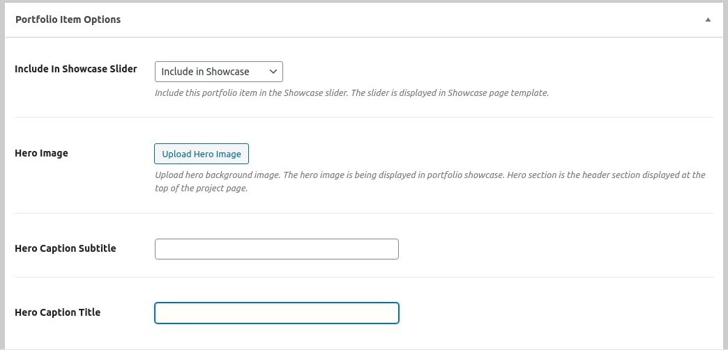Image resolution: width=728 pixels, height=352 pixels.
Task: Click the Hero Caption Subtitle label
Action: [65, 248]
